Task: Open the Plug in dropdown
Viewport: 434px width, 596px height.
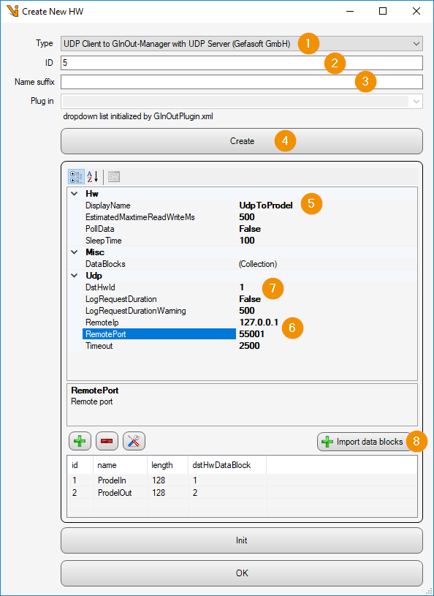Action: [x=242, y=101]
